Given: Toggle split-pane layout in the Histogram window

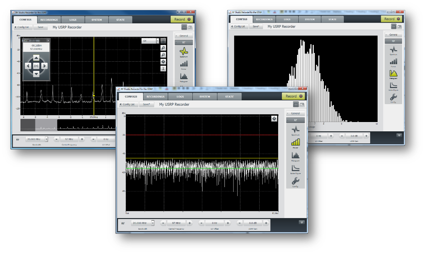Looking at the screenshot, I should [x=399, y=27].
